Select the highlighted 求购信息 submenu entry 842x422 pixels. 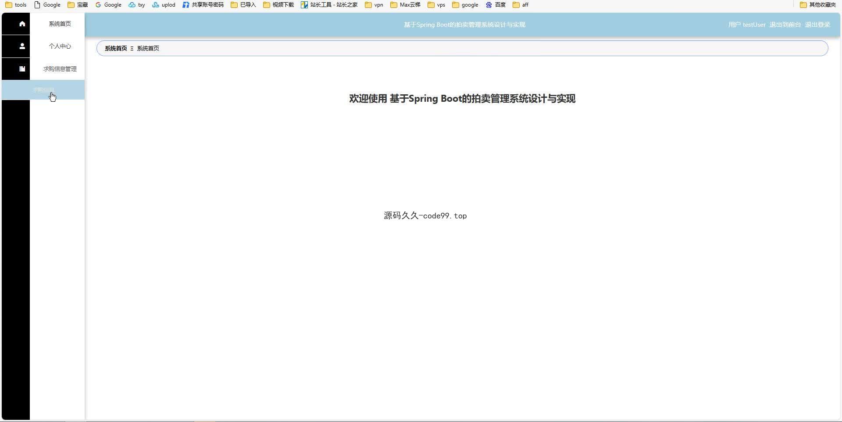point(43,90)
